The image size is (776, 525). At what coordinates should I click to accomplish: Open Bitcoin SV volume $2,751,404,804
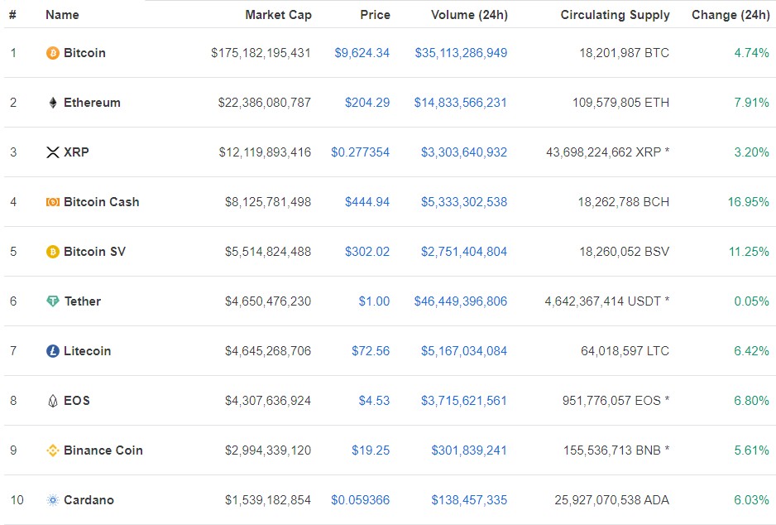pos(464,252)
